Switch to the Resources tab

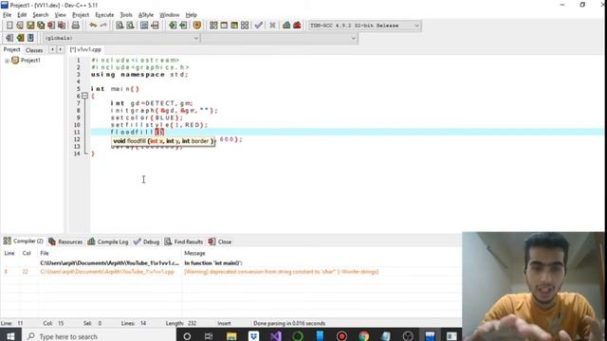tap(65, 242)
